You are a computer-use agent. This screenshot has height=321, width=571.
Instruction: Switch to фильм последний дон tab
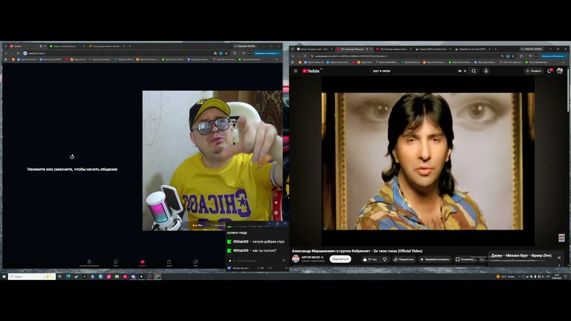click(x=315, y=49)
